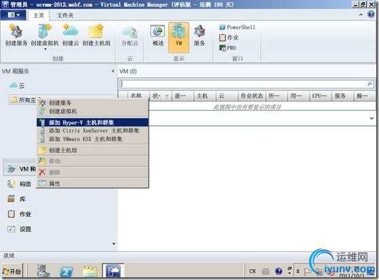Screen dimensions: 379x280
Task: Expand navigation pane options arrow
Action: [x=113, y=244]
